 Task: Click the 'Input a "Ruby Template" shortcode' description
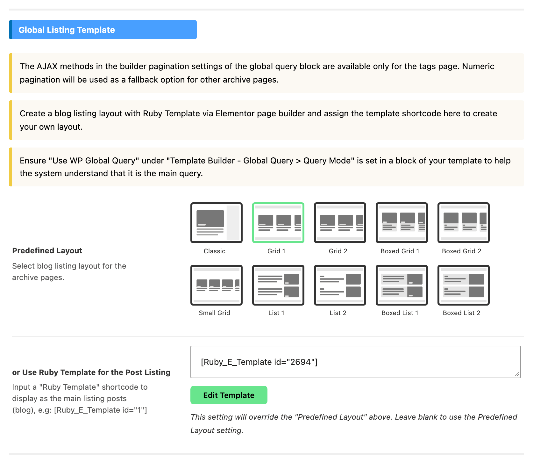click(x=80, y=399)
